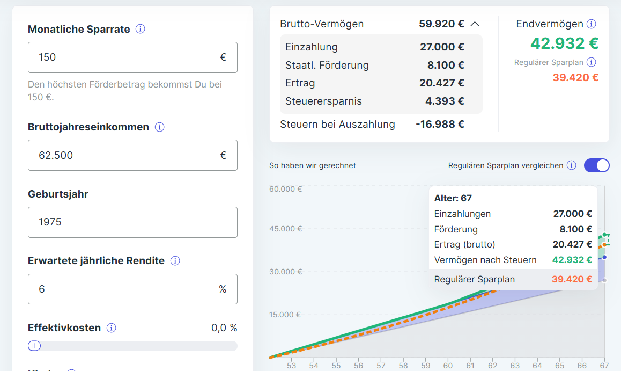Focus the Bruttojahreseinkommen input field
621x371 pixels.
click(132, 155)
